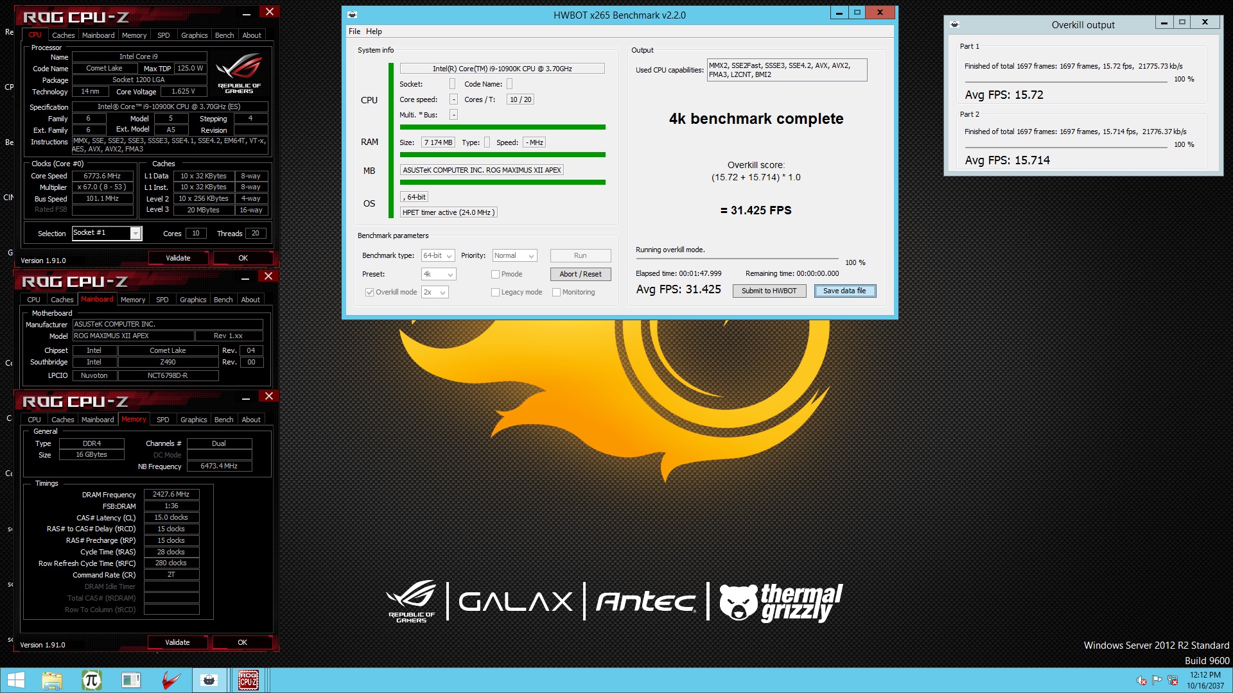The width and height of the screenshot is (1233, 693).
Task: Open Graphics tab in the Mainboard CPU-Z window
Action: point(193,300)
